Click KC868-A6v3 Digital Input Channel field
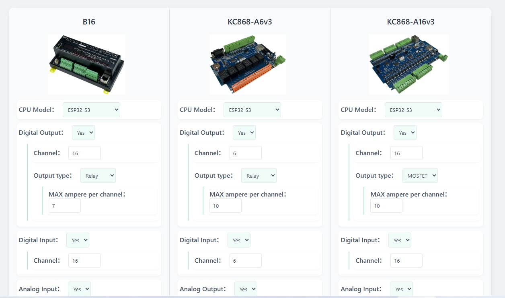 coord(245,261)
